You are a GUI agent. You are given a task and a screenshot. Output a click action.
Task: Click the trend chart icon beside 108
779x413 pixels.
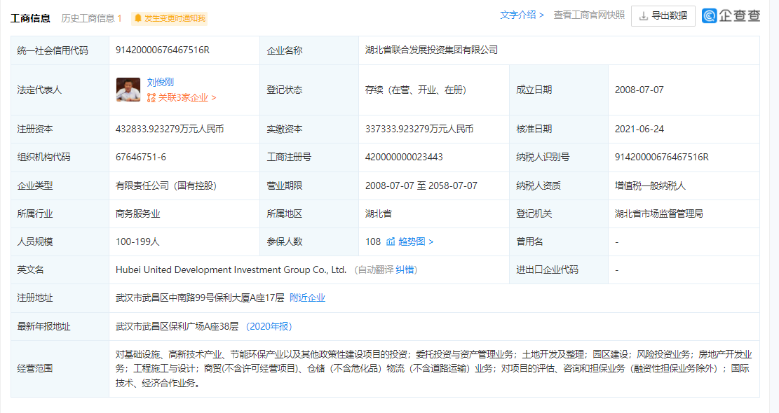point(391,241)
